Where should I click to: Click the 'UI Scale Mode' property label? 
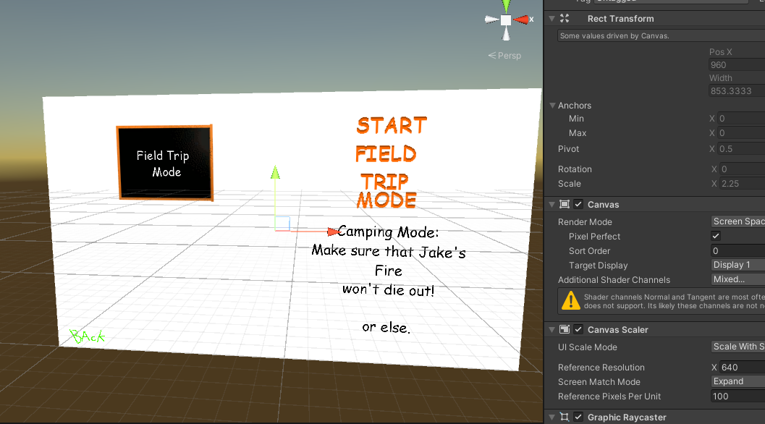588,347
